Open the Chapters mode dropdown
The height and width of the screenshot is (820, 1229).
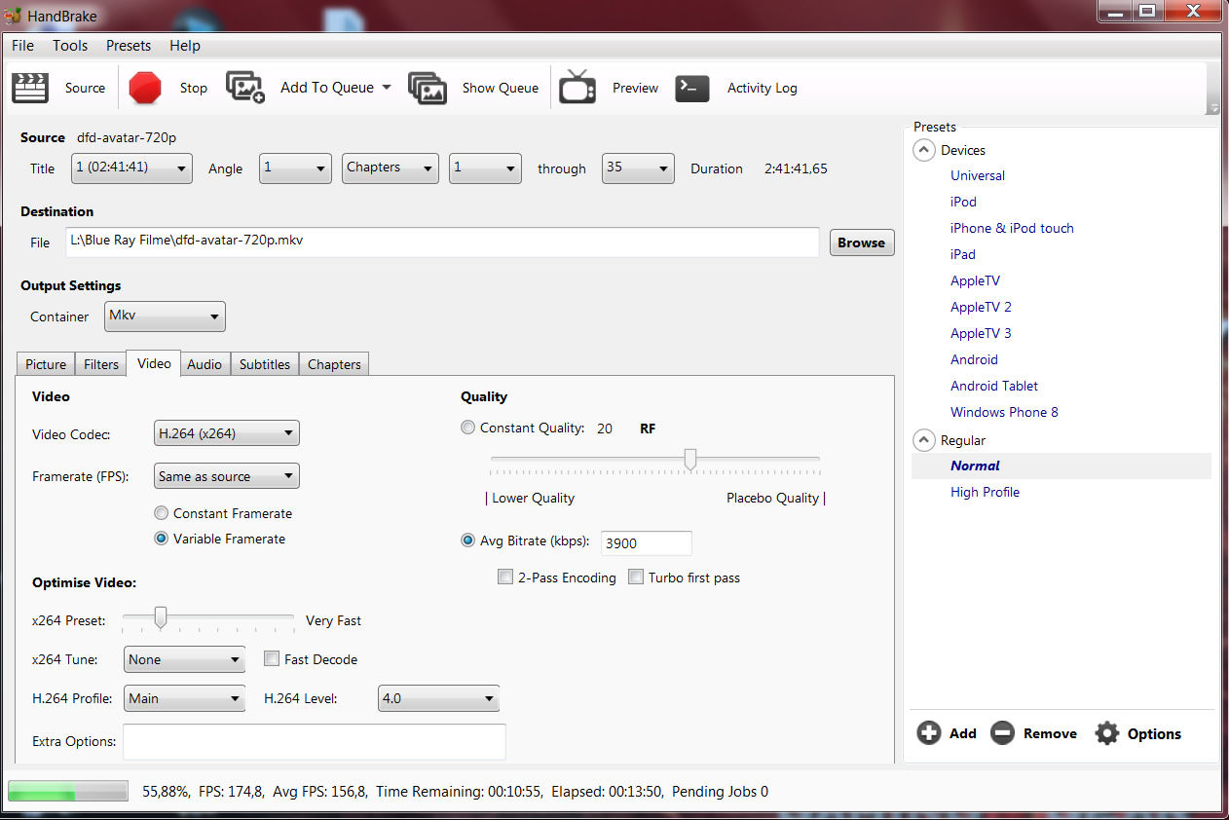coord(390,168)
